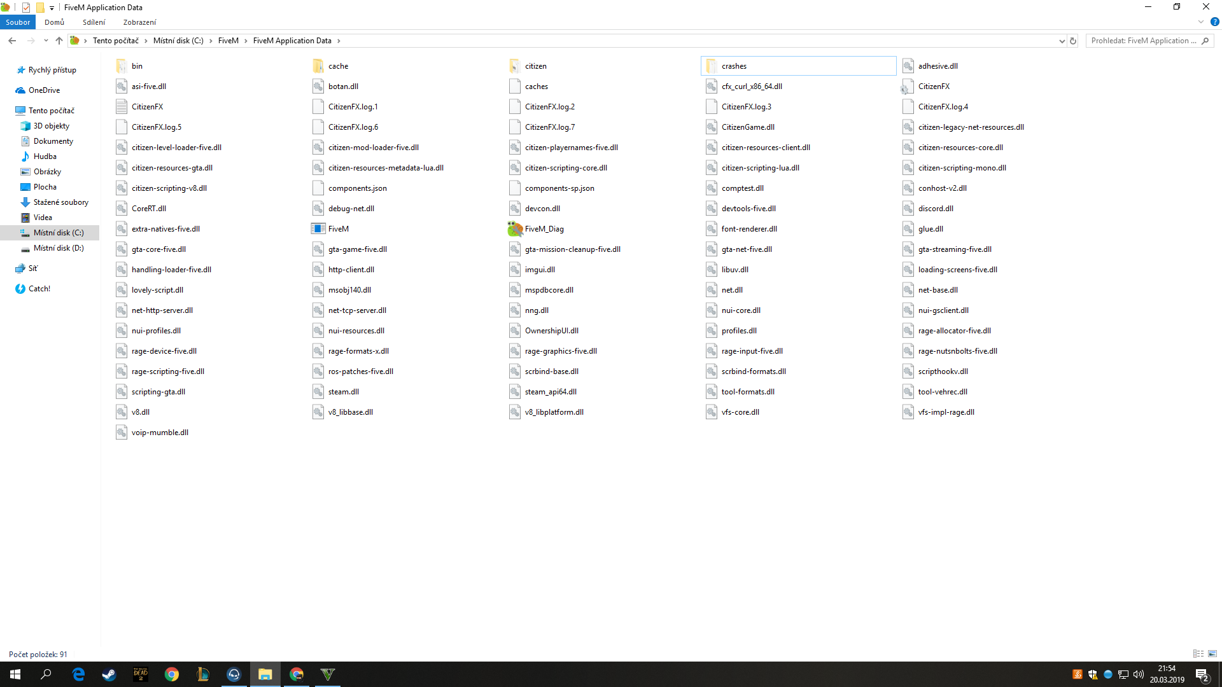Viewport: 1222px width, 687px height.
Task: Open Quick Access Toolbar customize dropdown
Action: [52, 8]
